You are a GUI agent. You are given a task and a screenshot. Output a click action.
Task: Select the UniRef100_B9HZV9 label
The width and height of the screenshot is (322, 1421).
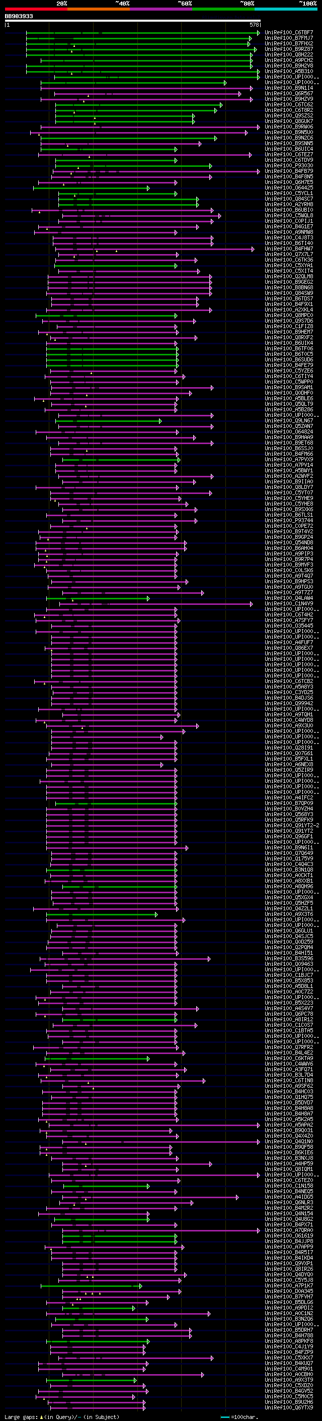tap(289, 99)
